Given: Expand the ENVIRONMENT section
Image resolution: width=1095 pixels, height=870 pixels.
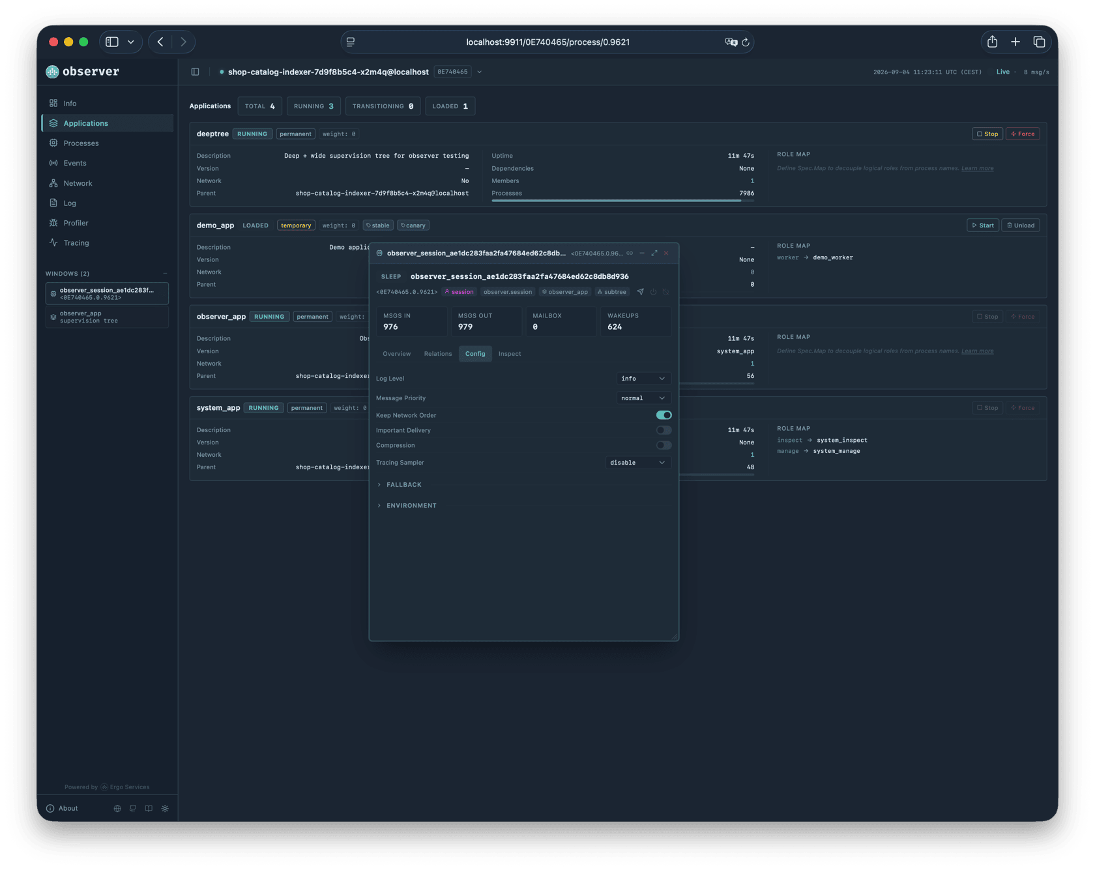Looking at the screenshot, I should 407,505.
